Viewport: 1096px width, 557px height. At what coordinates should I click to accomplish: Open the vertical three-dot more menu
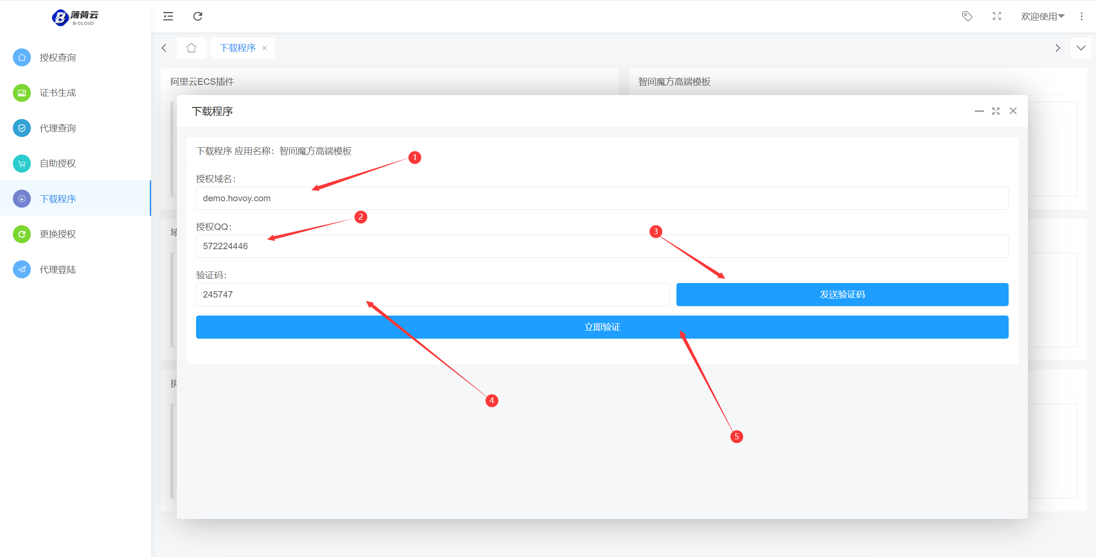(1081, 16)
